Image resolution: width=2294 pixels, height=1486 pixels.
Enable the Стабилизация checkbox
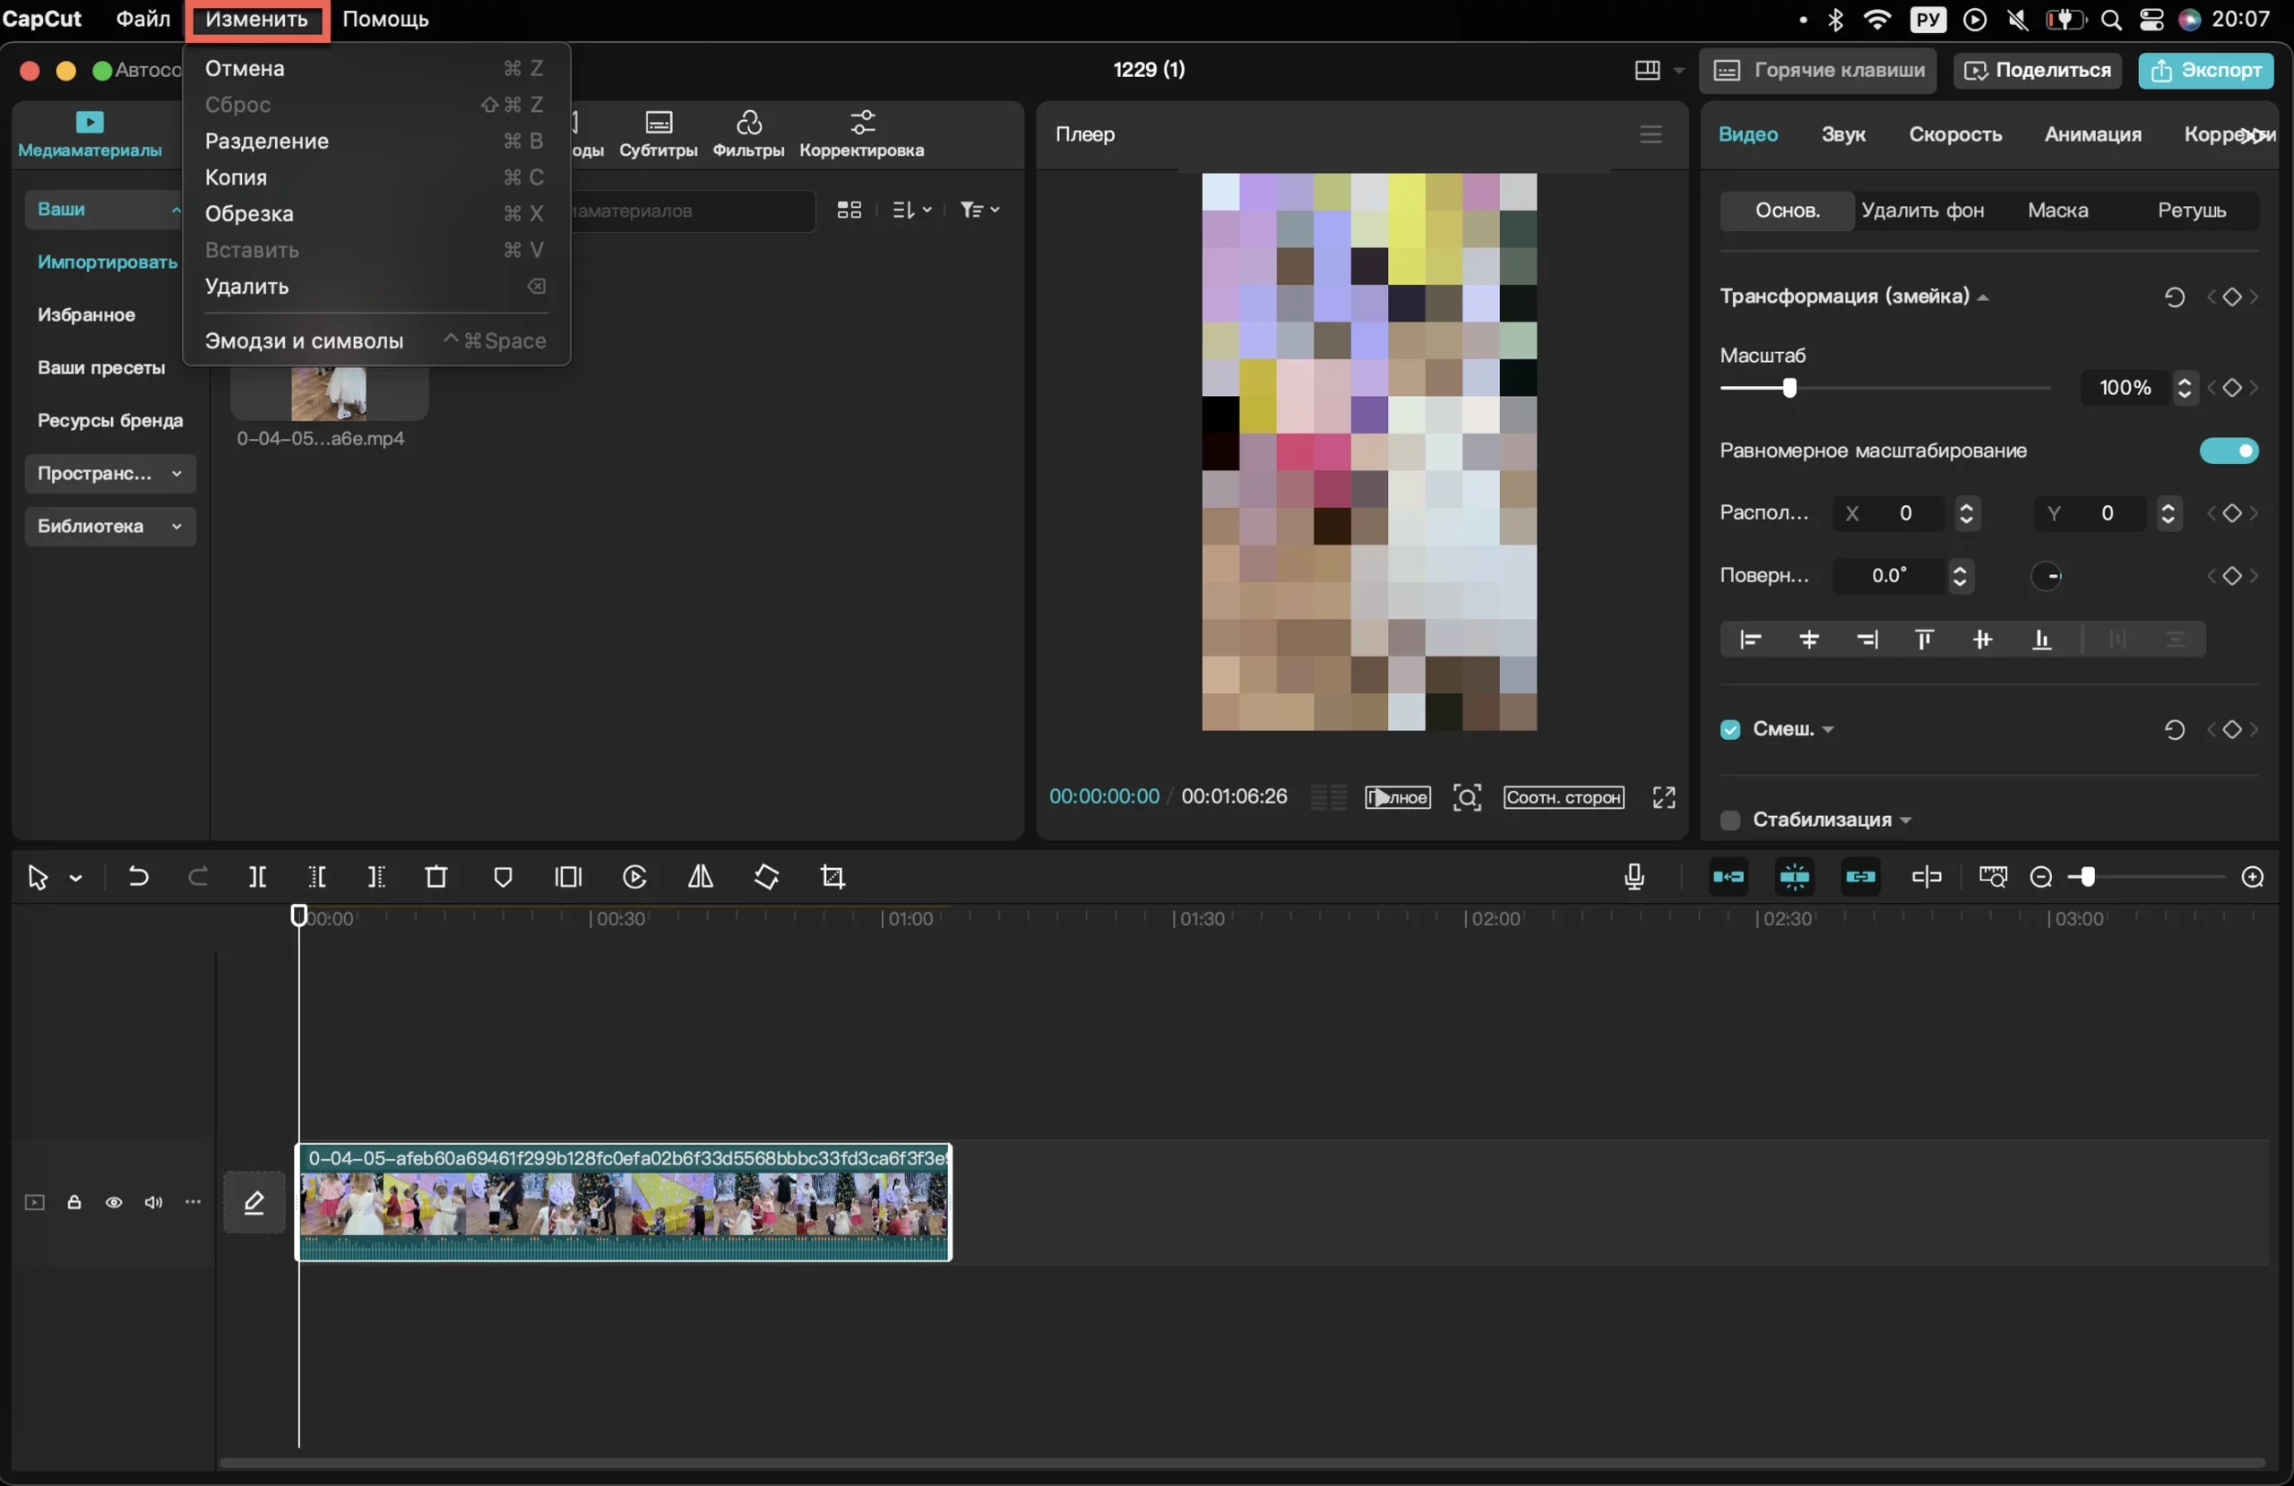1731,820
